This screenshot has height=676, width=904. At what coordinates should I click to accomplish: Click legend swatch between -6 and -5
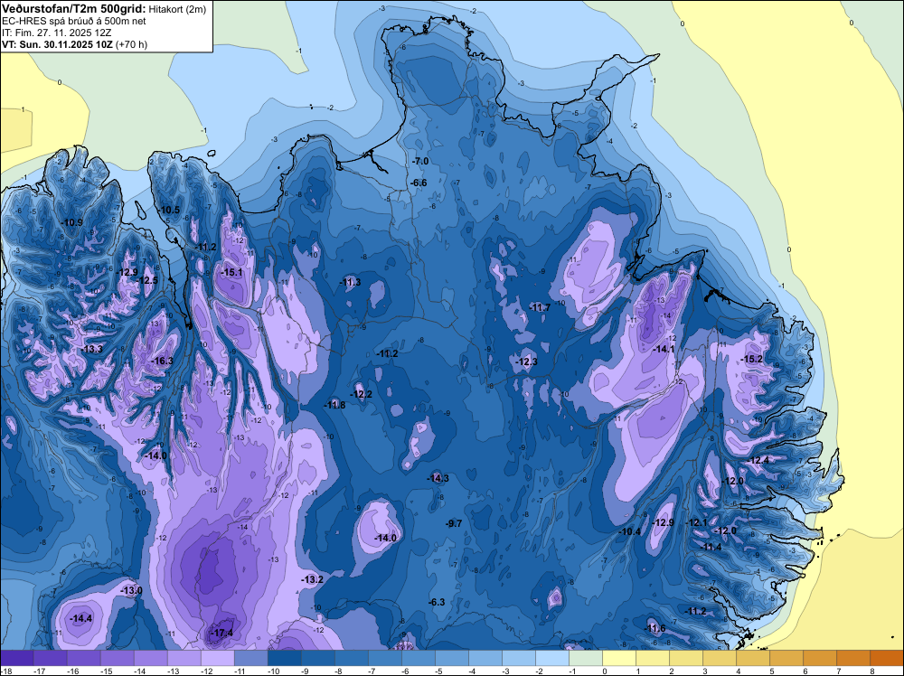coord(418,658)
